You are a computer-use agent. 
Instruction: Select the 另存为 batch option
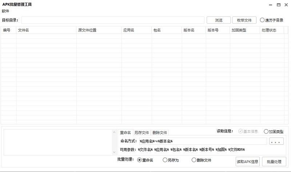click(x=165, y=160)
